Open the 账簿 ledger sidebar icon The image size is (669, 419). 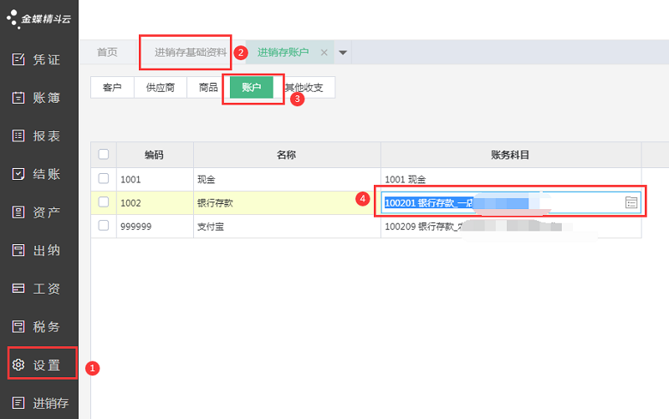[18, 98]
